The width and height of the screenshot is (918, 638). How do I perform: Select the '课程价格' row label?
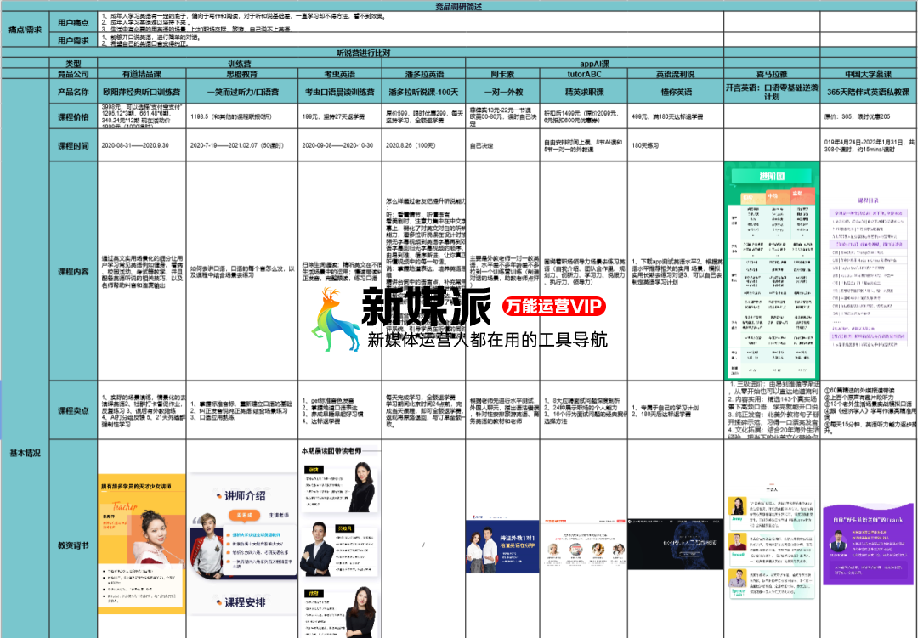point(73,116)
